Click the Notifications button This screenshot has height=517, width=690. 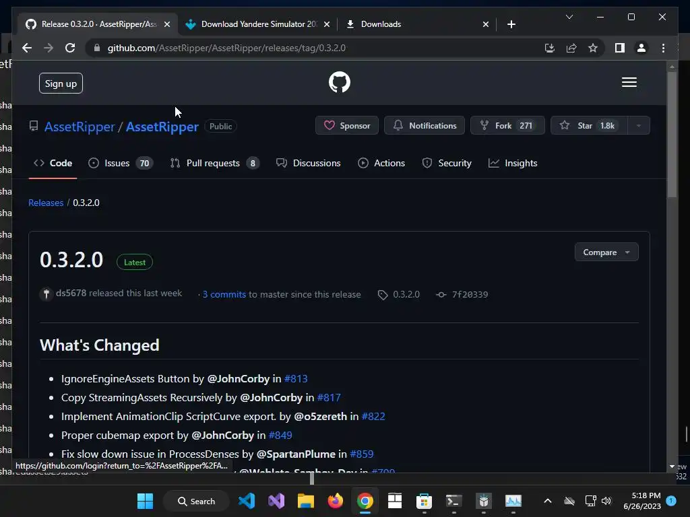tap(425, 125)
